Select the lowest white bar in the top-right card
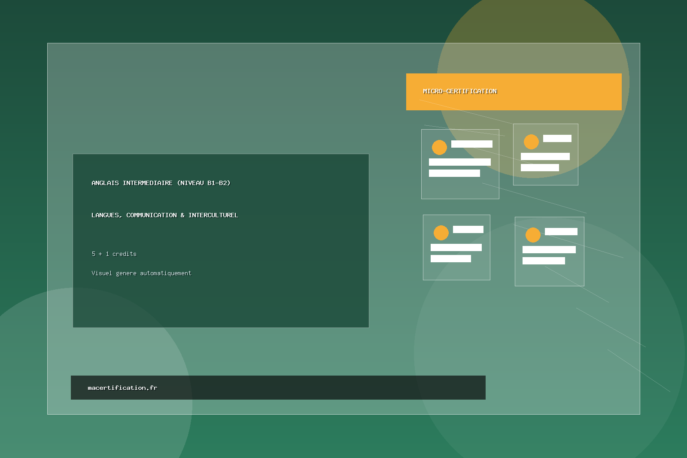687x458 pixels. (540, 167)
